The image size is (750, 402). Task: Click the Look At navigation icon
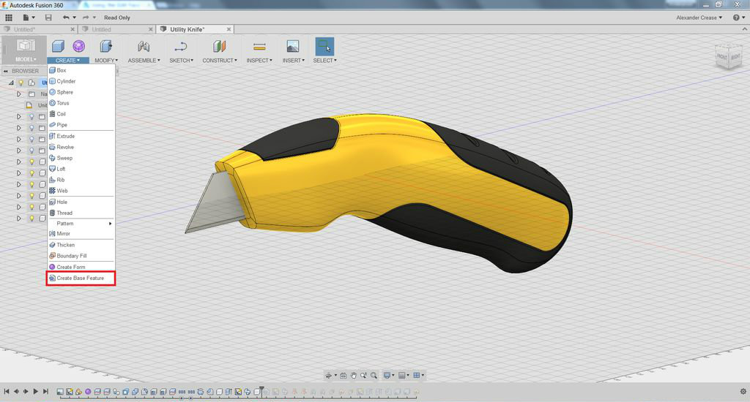344,375
